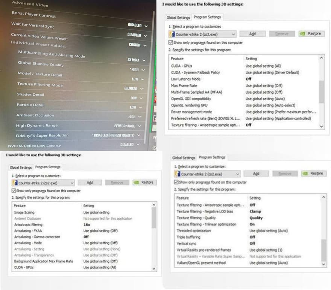Select OpenGL GDI compatibility row

[x=244, y=99]
